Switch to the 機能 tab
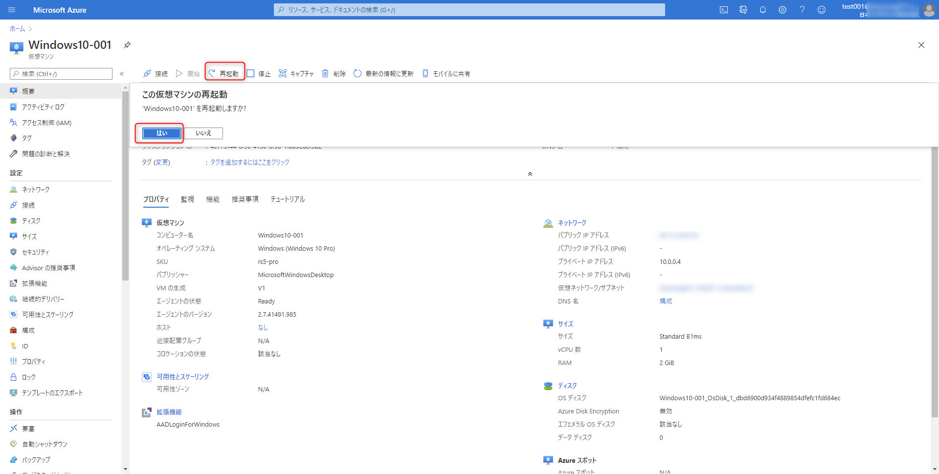The image size is (939, 474). (x=213, y=199)
